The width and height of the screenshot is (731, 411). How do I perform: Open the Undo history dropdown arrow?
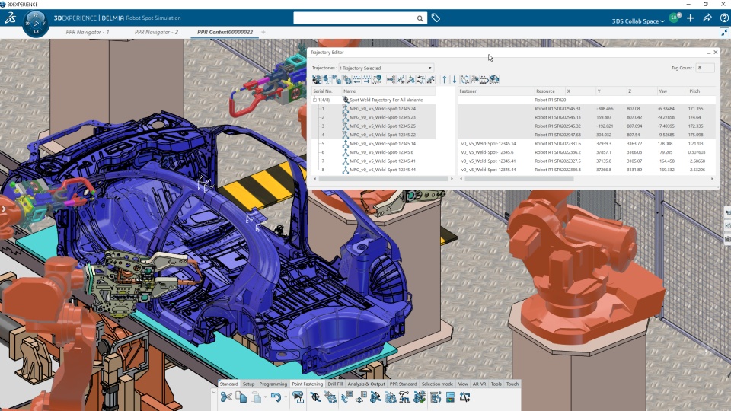[x=286, y=397]
